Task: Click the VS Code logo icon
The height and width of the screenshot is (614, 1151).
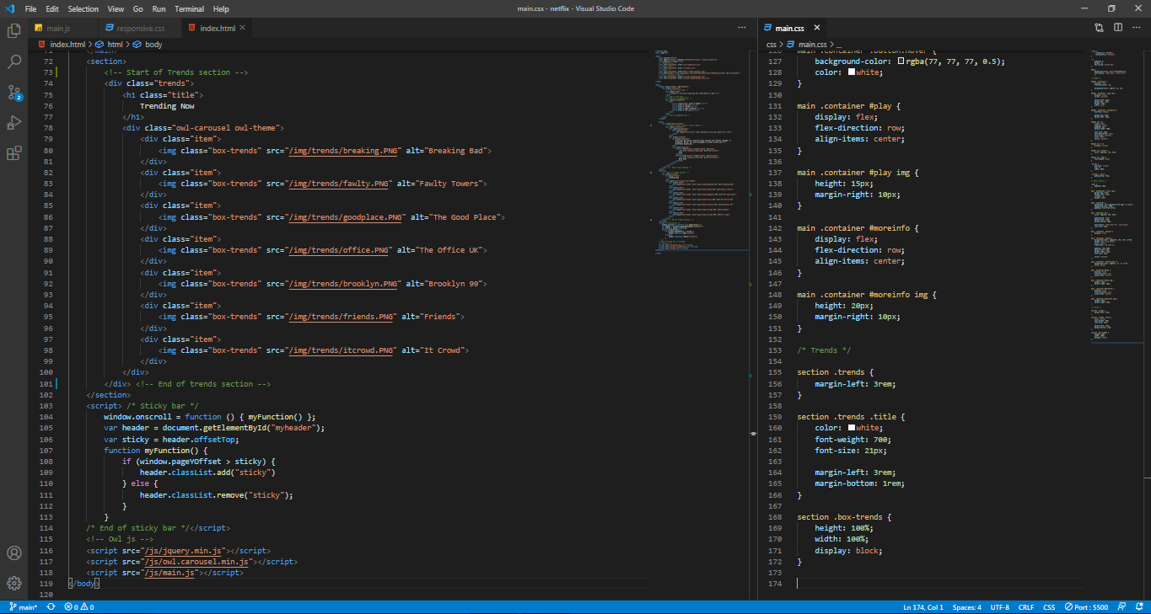Action: [x=10, y=8]
